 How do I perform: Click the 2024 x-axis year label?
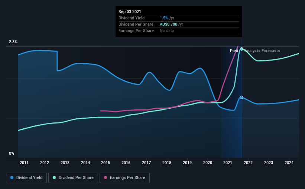pos(289,163)
